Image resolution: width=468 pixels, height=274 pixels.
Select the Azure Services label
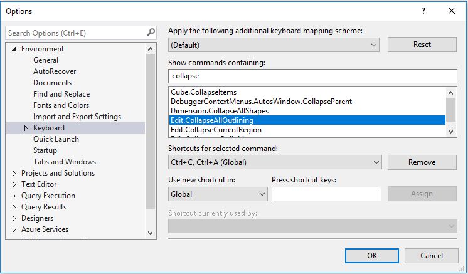click(45, 230)
